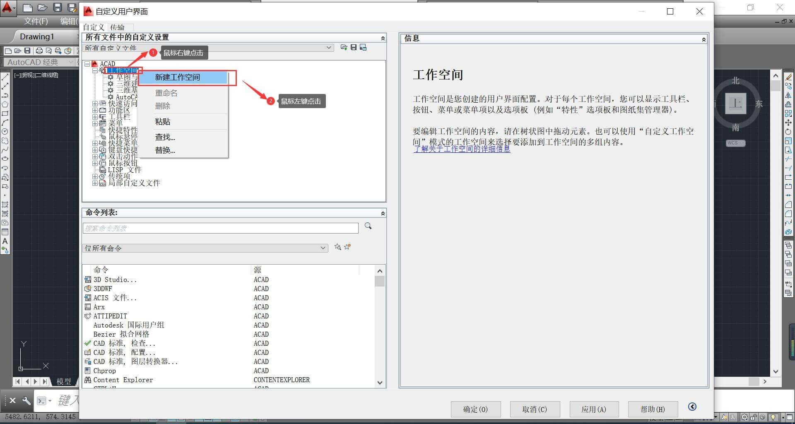Click the command list scrollbar up arrow
Screen dimensions: 795x424
click(380, 271)
